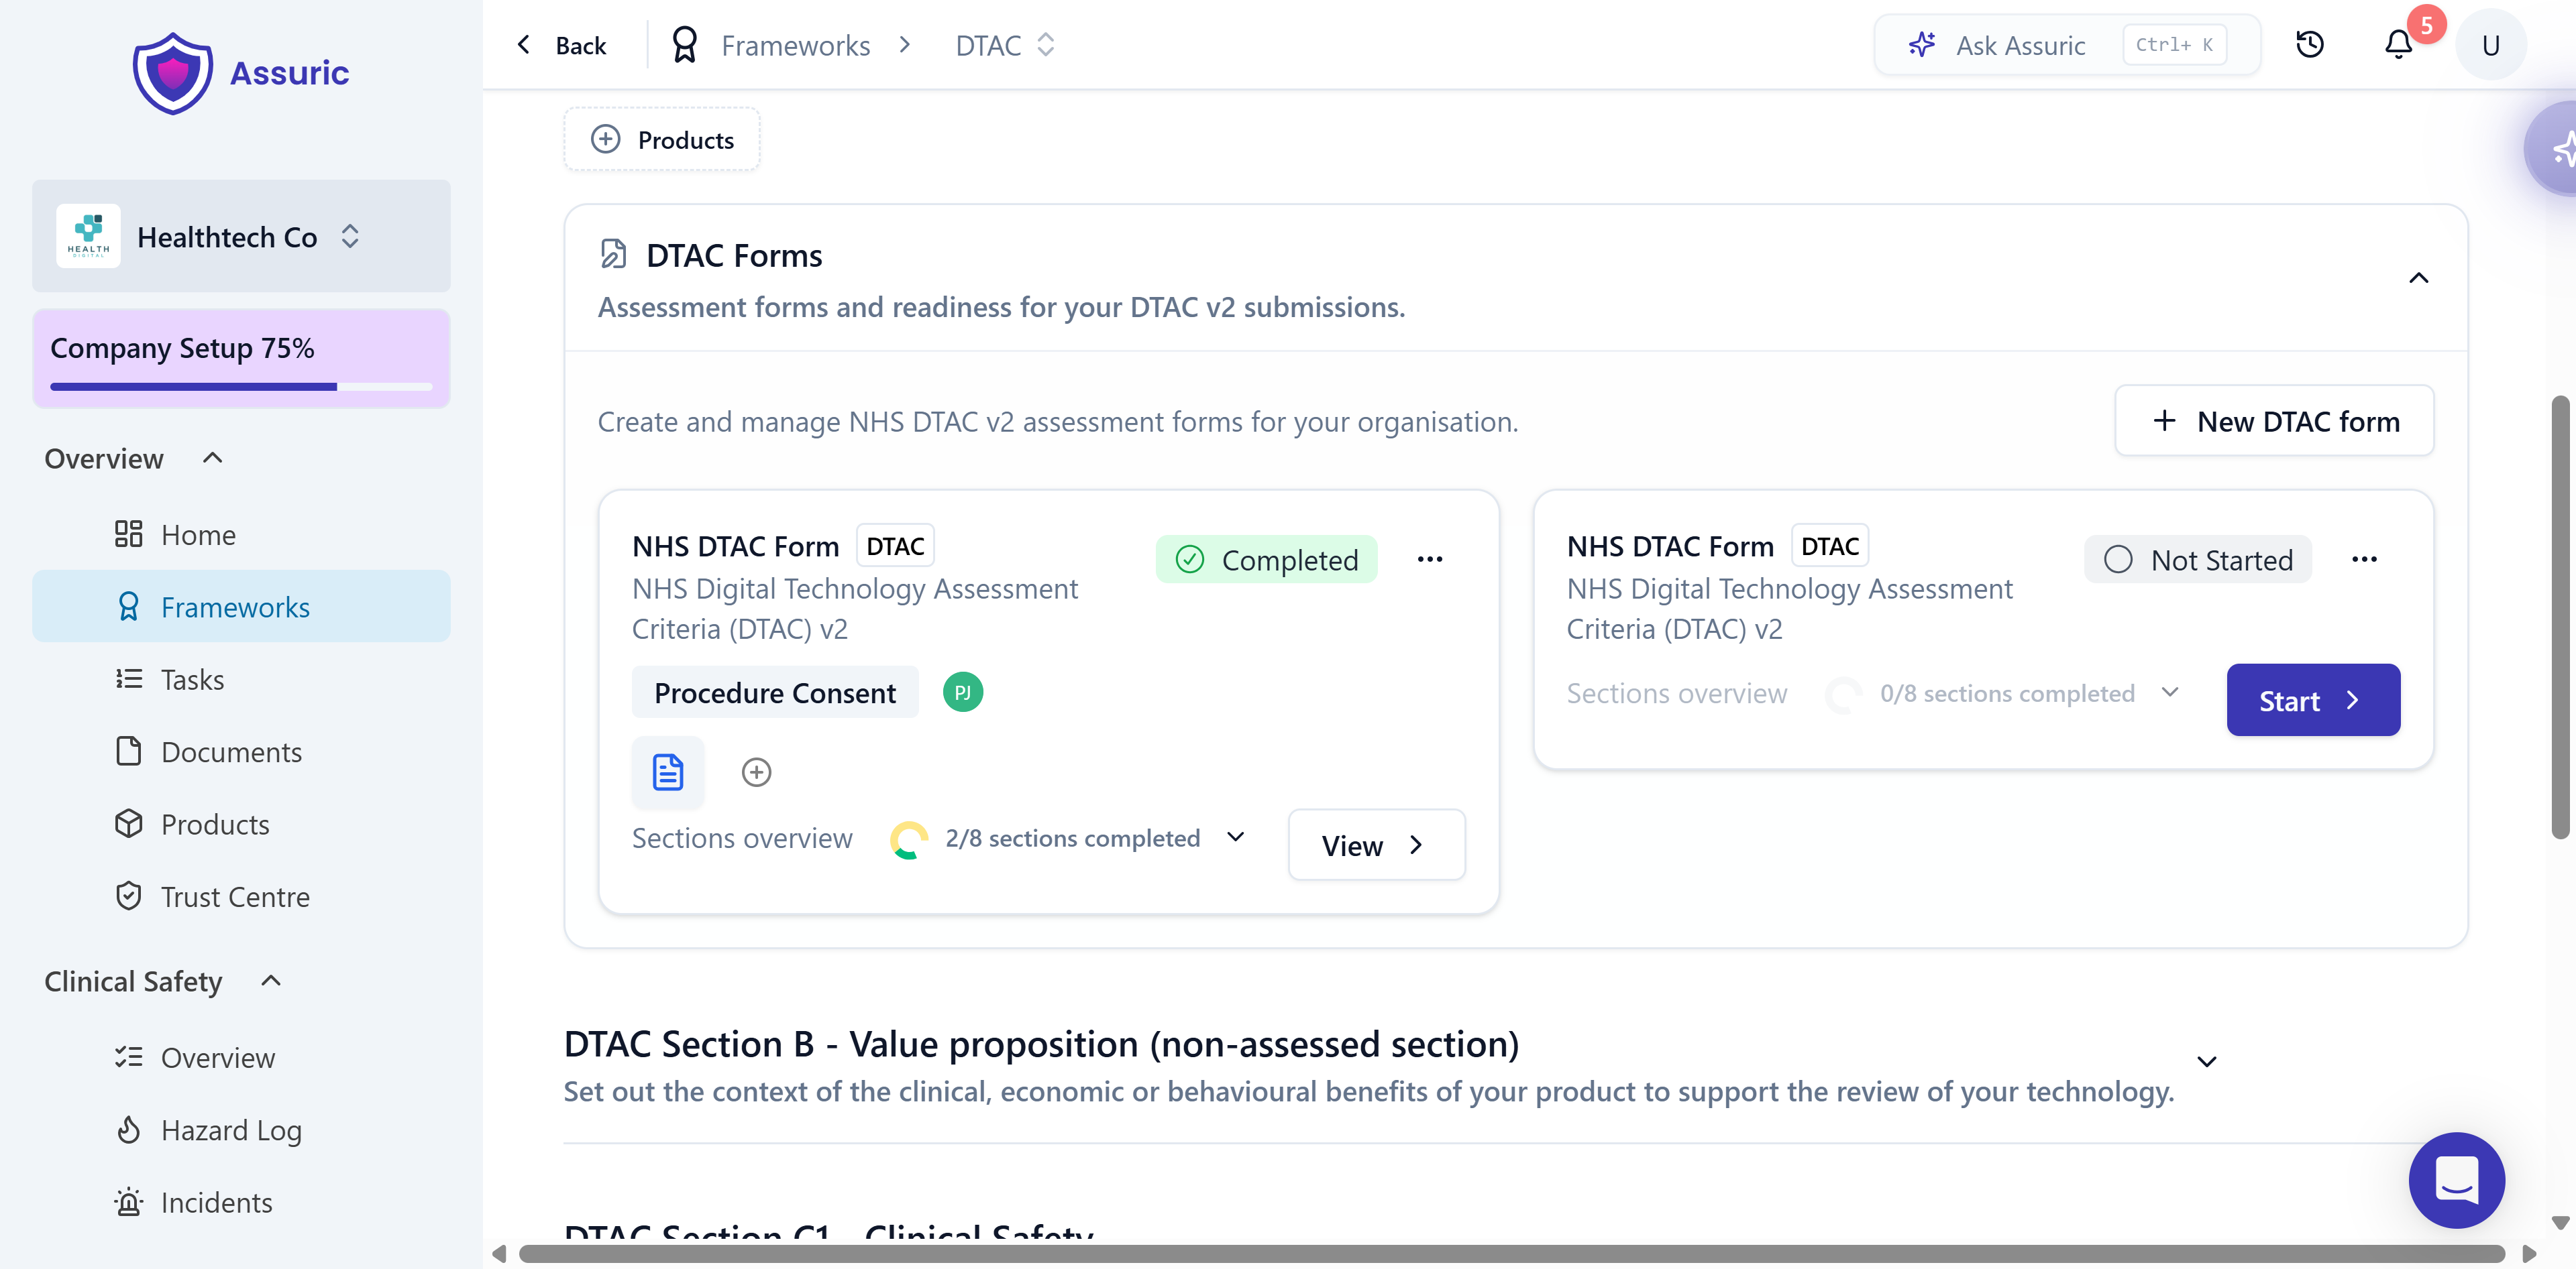Screen dimensions: 2576x1269
Task: Create a New DTAC form
Action: [x=2274, y=421]
